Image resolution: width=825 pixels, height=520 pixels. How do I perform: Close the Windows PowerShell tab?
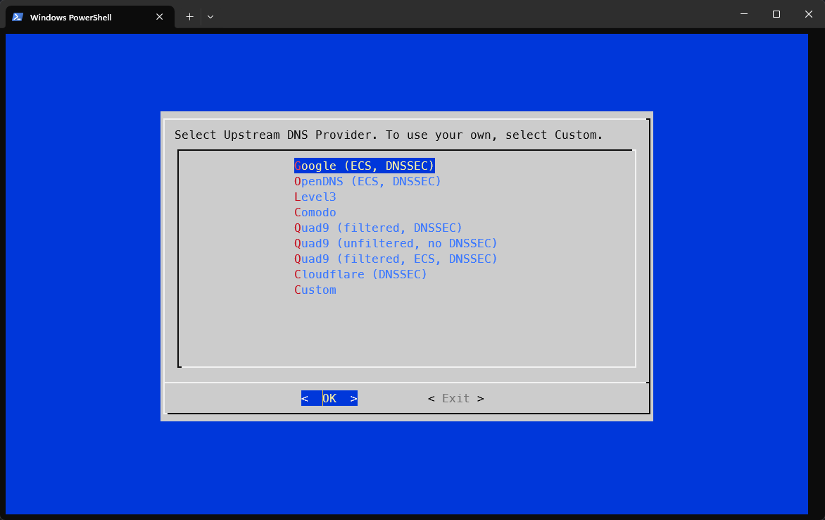(160, 17)
